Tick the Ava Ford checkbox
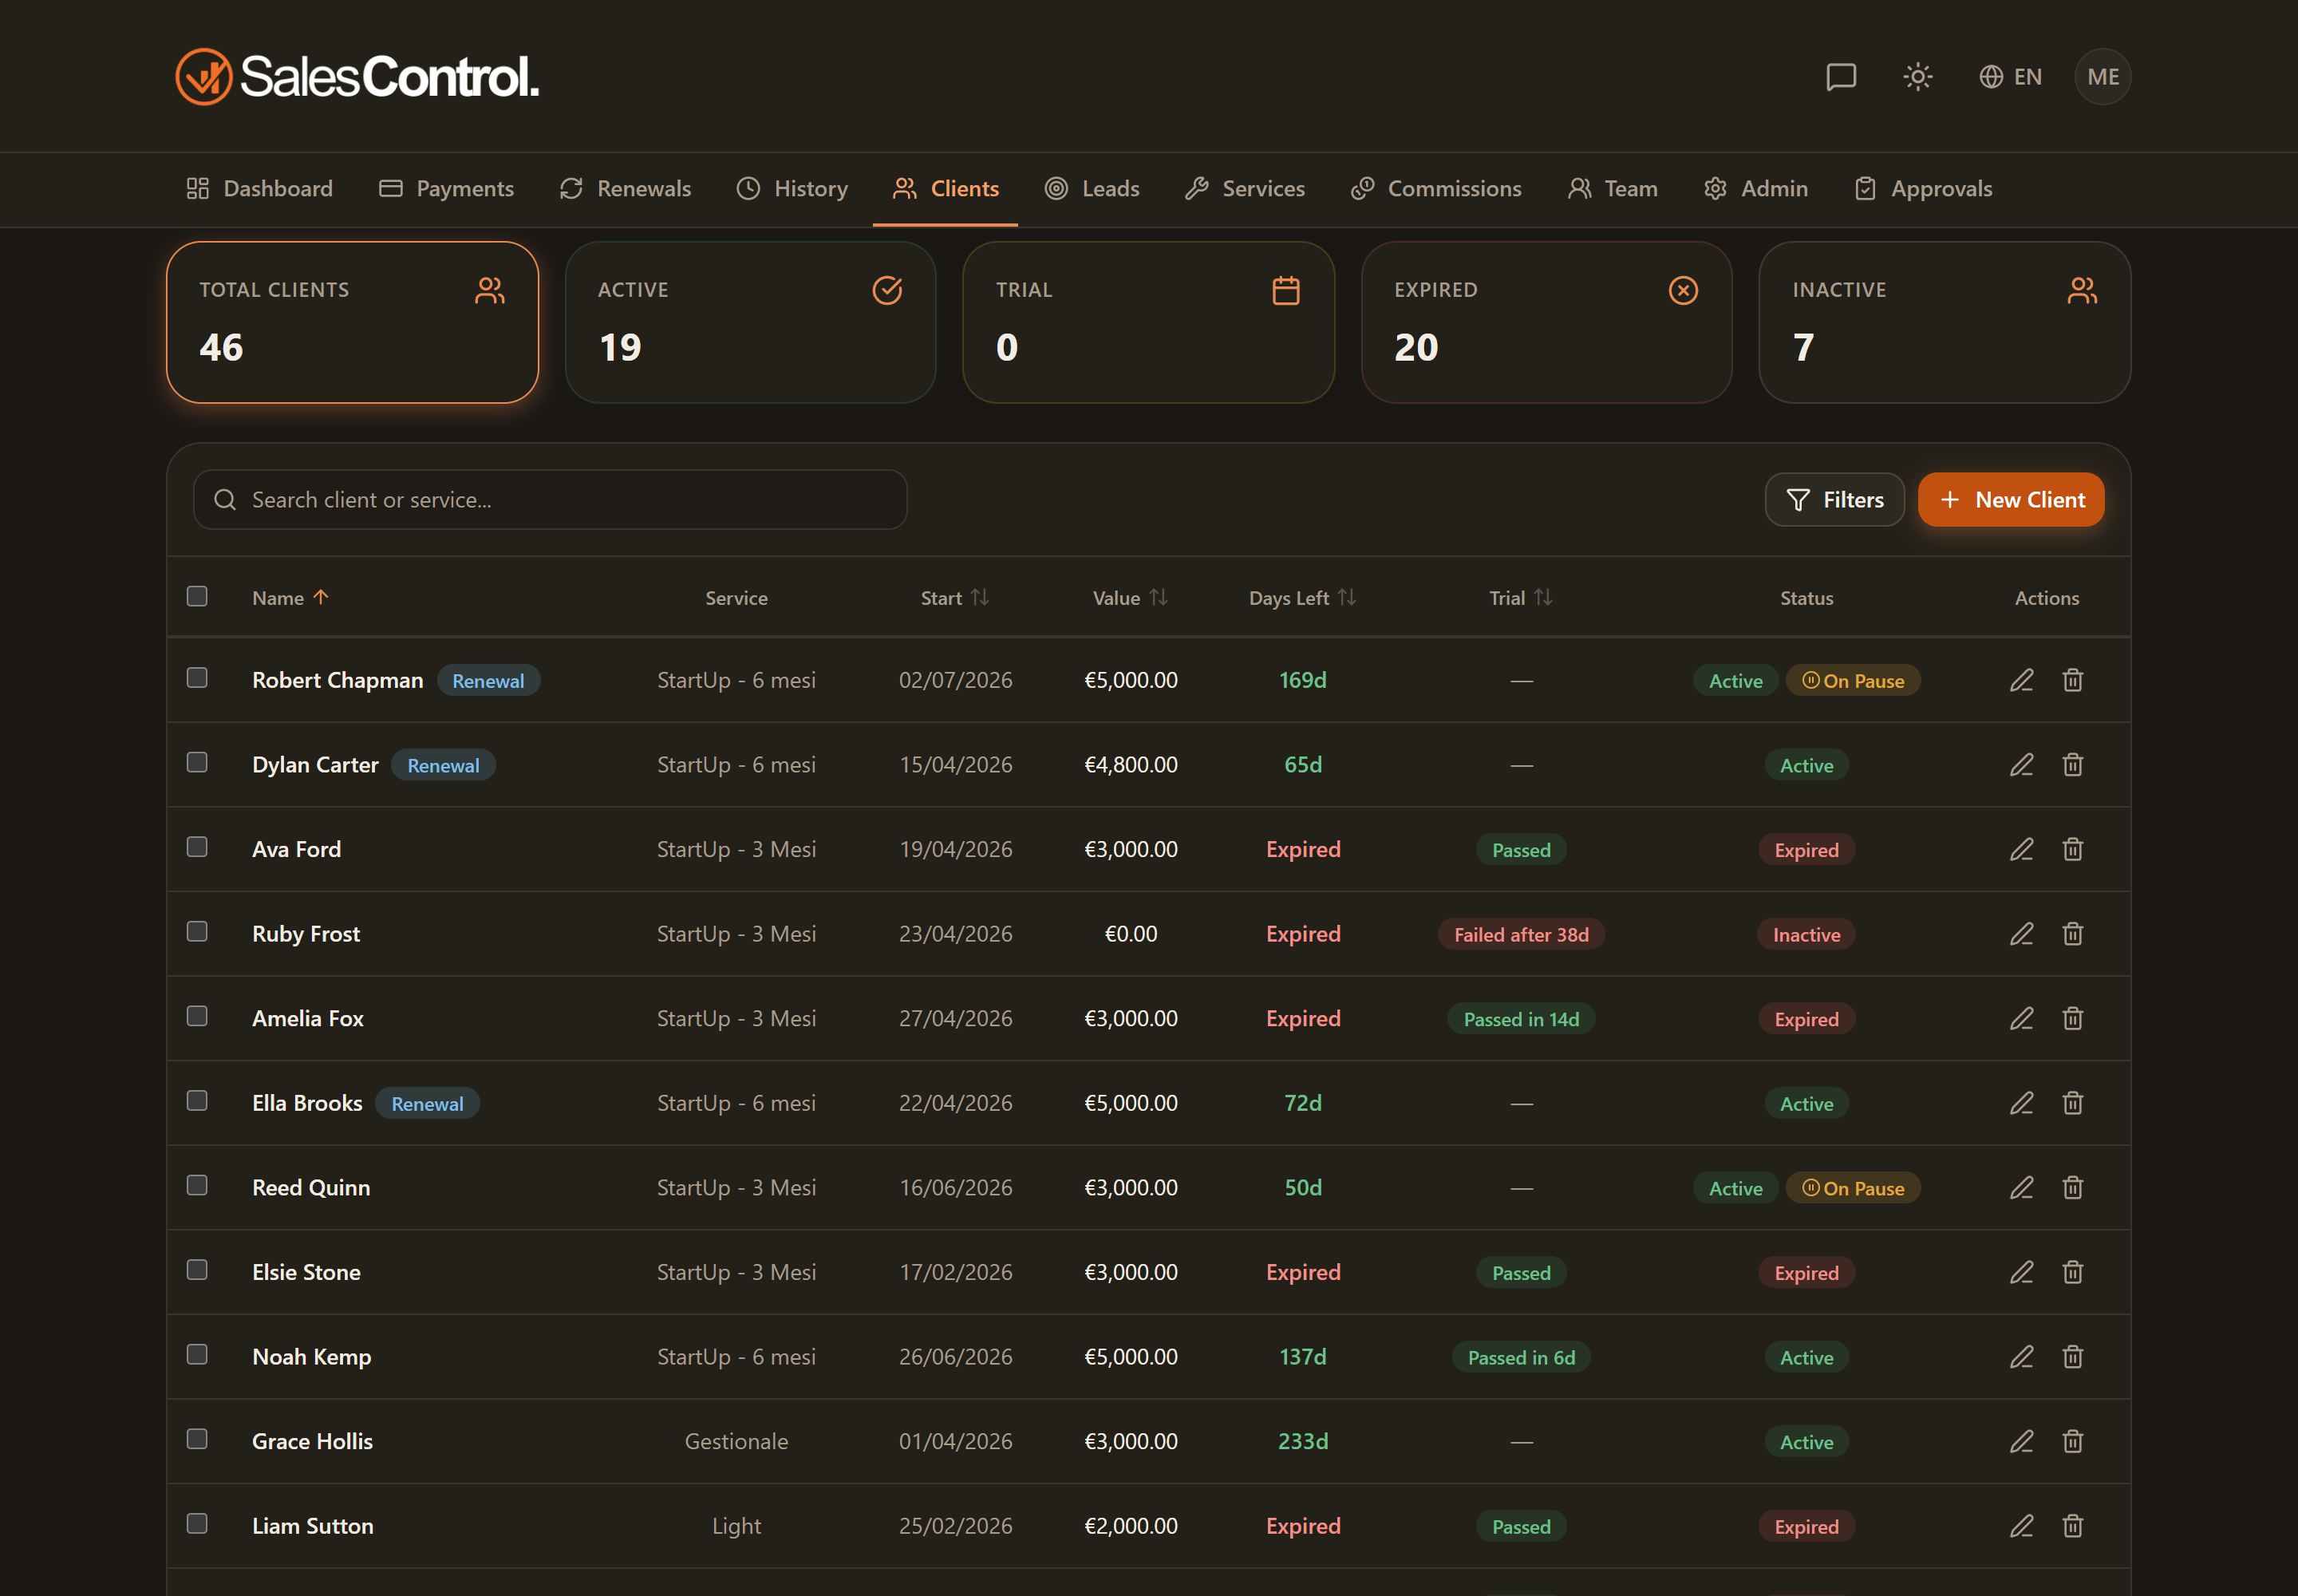This screenshot has width=2298, height=1596. click(x=197, y=847)
